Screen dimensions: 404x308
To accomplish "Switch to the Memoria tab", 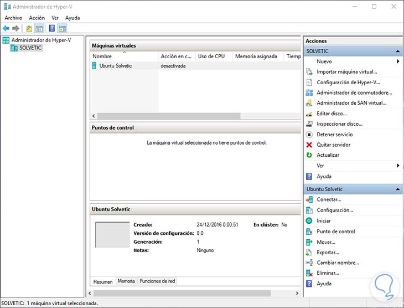I will (x=126, y=281).
